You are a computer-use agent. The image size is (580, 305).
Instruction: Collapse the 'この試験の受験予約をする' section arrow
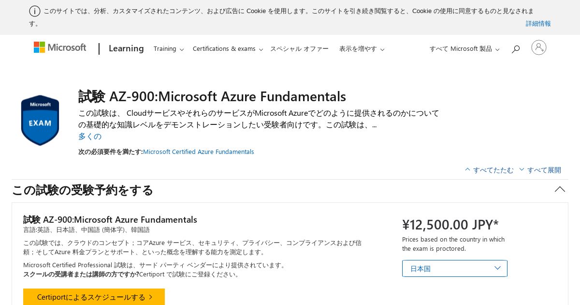pyautogui.click(x=560, y=189)
